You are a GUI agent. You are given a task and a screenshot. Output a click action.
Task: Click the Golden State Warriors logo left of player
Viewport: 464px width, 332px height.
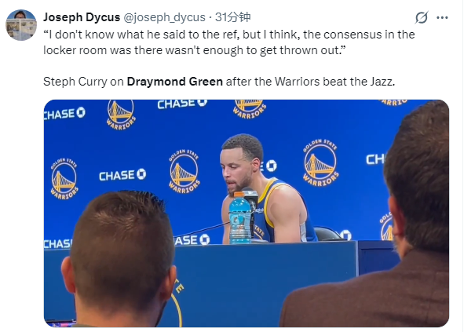coord(184,171)
